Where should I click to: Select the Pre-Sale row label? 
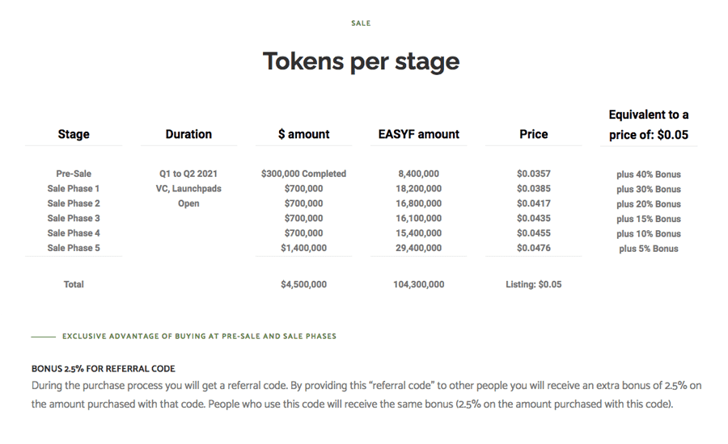[x=74, y=174]
